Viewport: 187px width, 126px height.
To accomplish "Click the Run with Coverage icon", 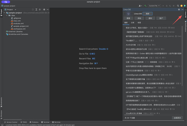I will pyautogui.click(x=170, y=6).
